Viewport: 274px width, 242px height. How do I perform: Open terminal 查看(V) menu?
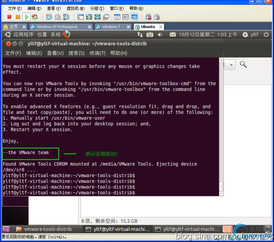click(55, 53)
